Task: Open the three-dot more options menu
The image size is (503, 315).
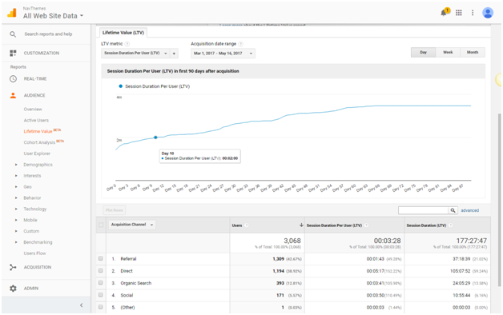Action: click(x=473, y=13)
